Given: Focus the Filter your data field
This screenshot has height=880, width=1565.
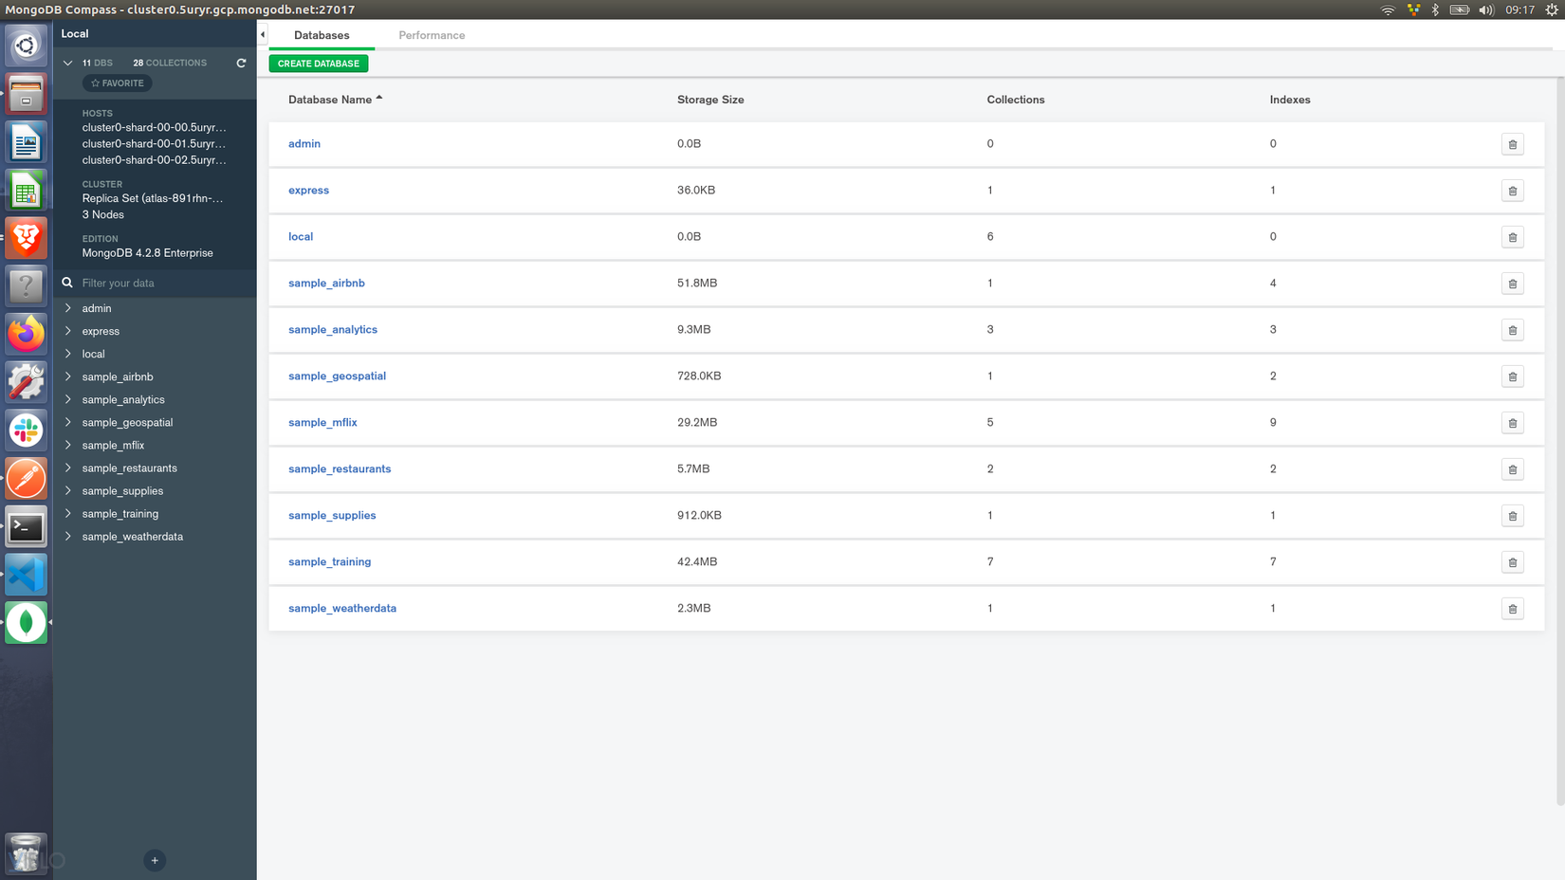Looking at the screenshot, I should click(161, 283).
